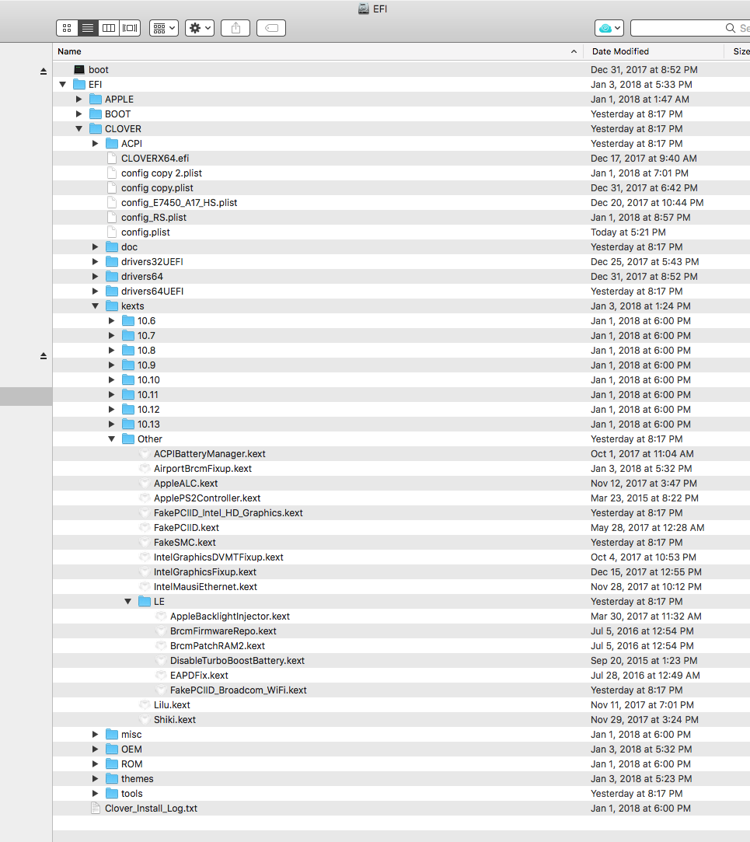Open the item arrangement dropdown

pos(163,28)
